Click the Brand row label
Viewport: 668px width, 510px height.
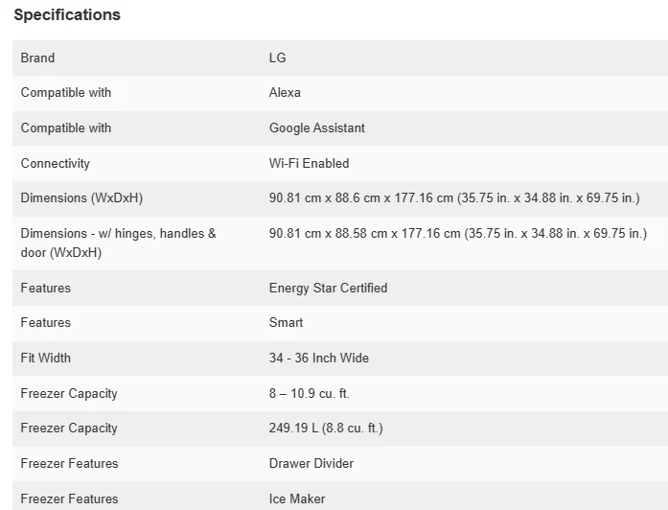38,58
